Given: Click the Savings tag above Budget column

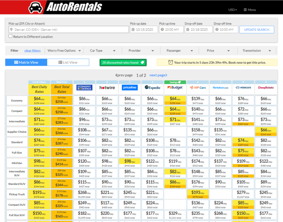Looking at the screenshot, I should point(175,82).
